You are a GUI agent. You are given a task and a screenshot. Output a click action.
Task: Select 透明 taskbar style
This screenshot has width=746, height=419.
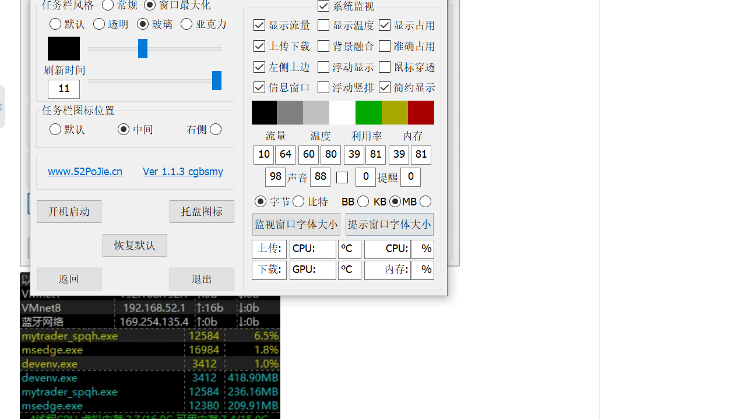click(x=99, y=24)
